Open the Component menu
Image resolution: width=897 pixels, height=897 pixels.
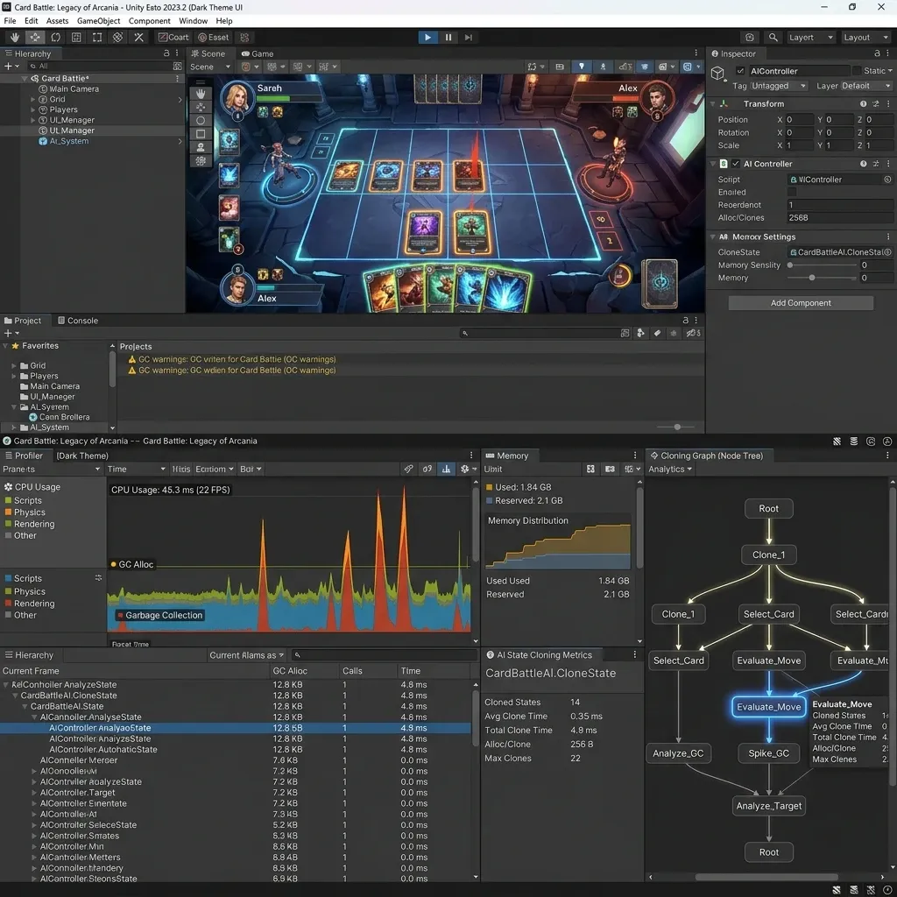click(149, 21)
